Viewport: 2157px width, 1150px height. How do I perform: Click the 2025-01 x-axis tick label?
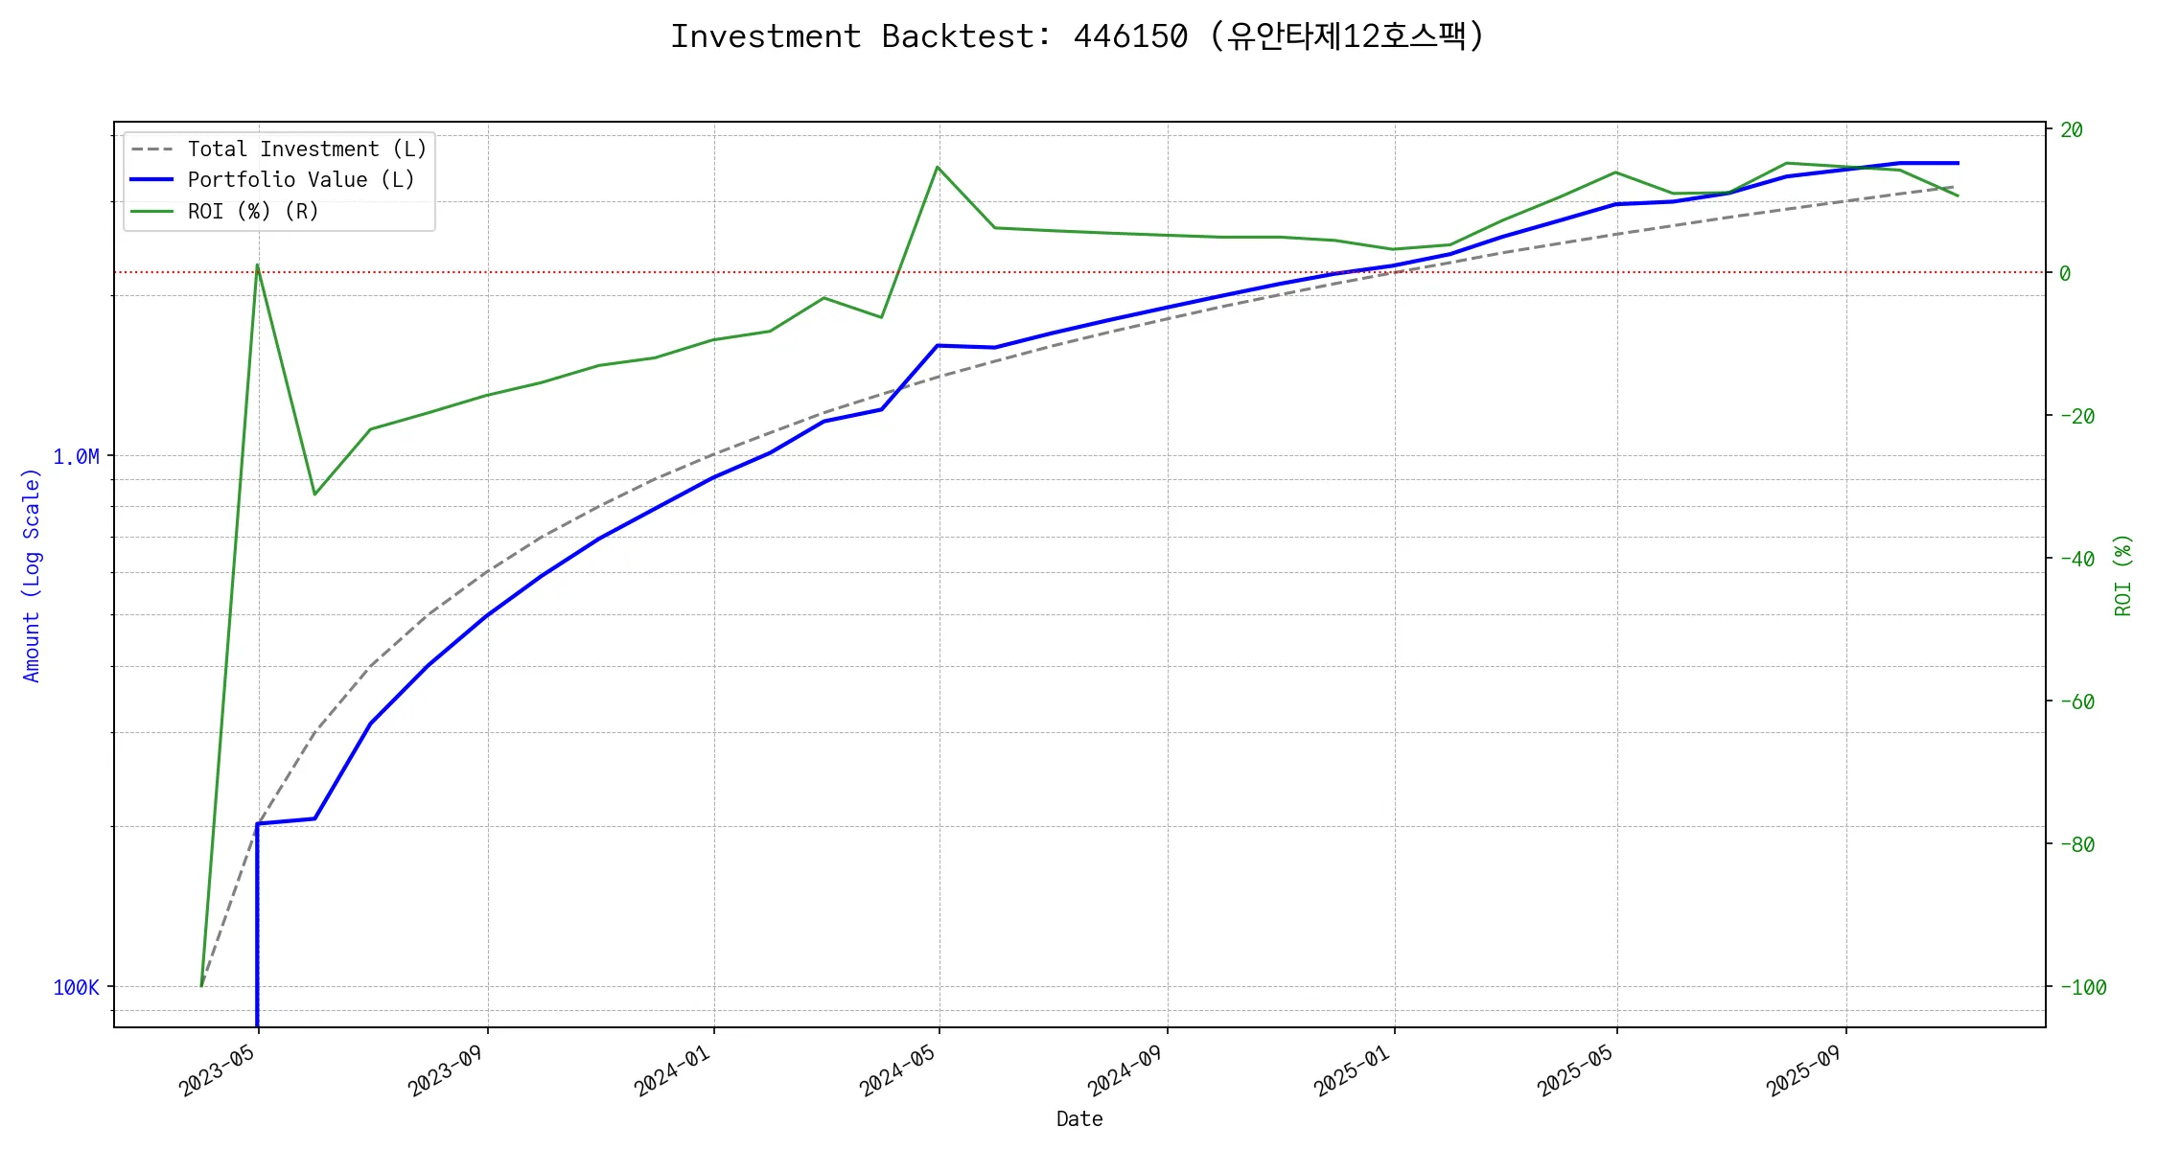[1353, 1070]
